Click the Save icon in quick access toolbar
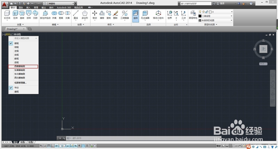 20,3
